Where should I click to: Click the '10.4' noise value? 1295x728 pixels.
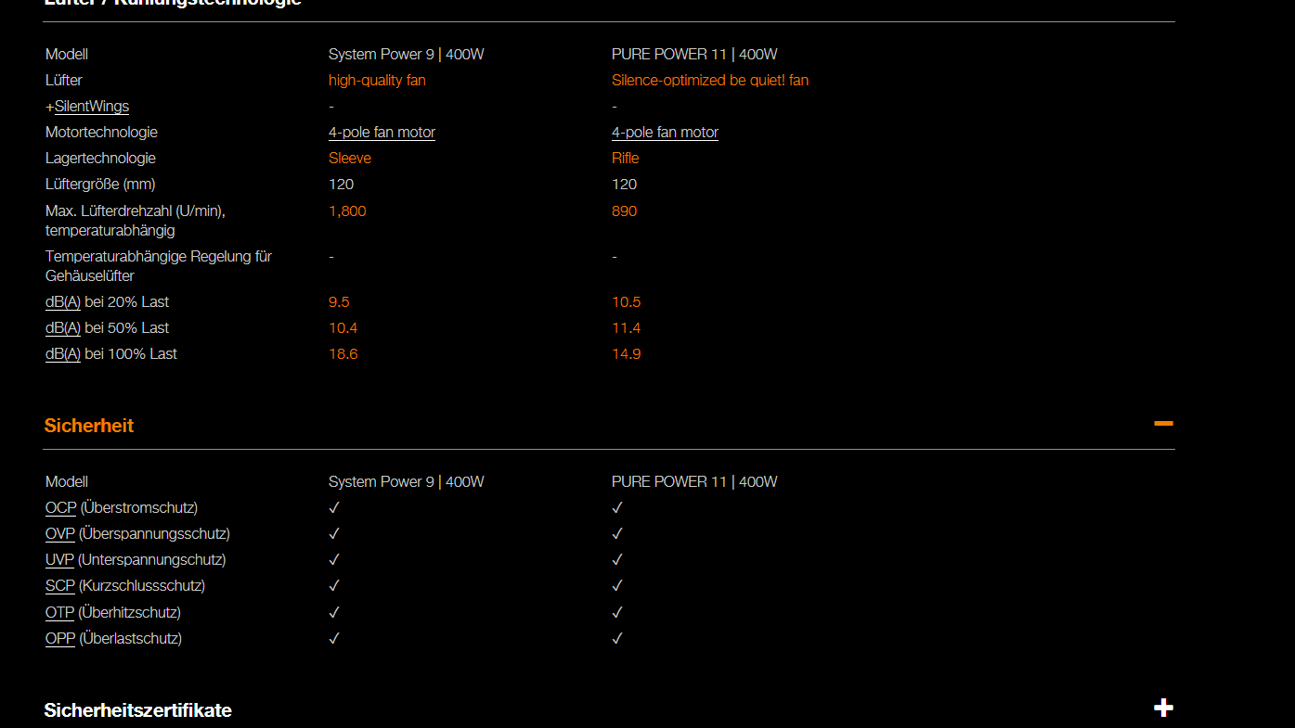click(343, 328)
